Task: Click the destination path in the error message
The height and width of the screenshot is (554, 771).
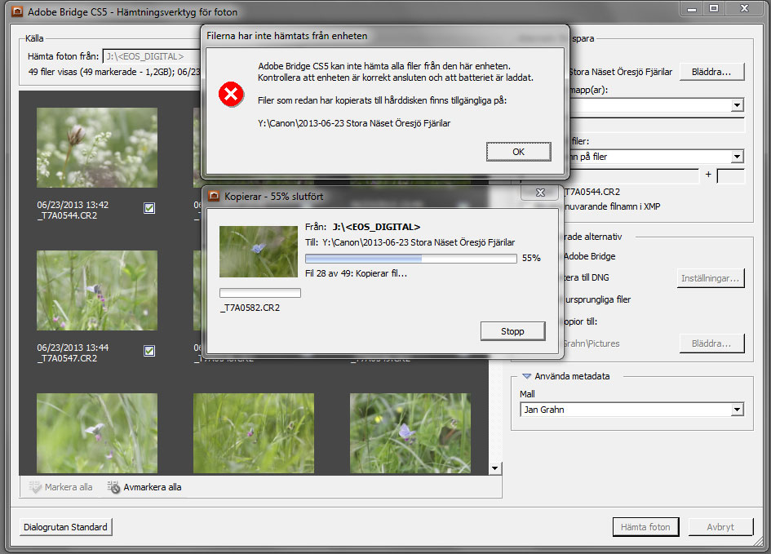Action: (x=354, y=123)
